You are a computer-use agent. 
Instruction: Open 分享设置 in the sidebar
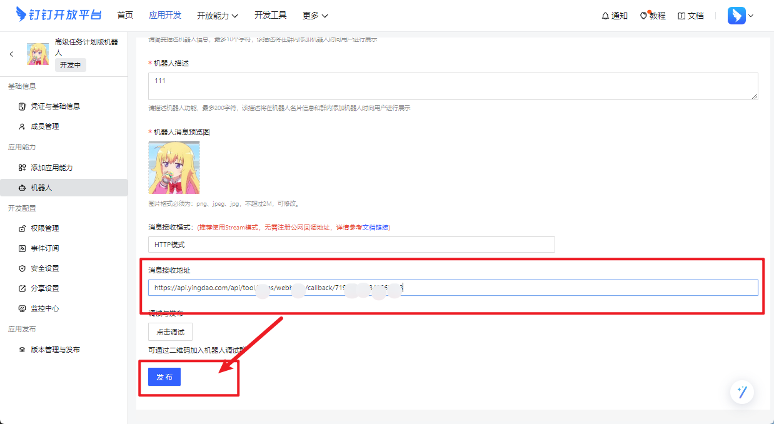pos(45,288)
